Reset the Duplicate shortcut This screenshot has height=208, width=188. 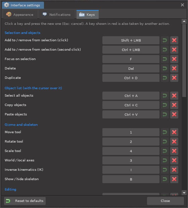pos(165,78)
